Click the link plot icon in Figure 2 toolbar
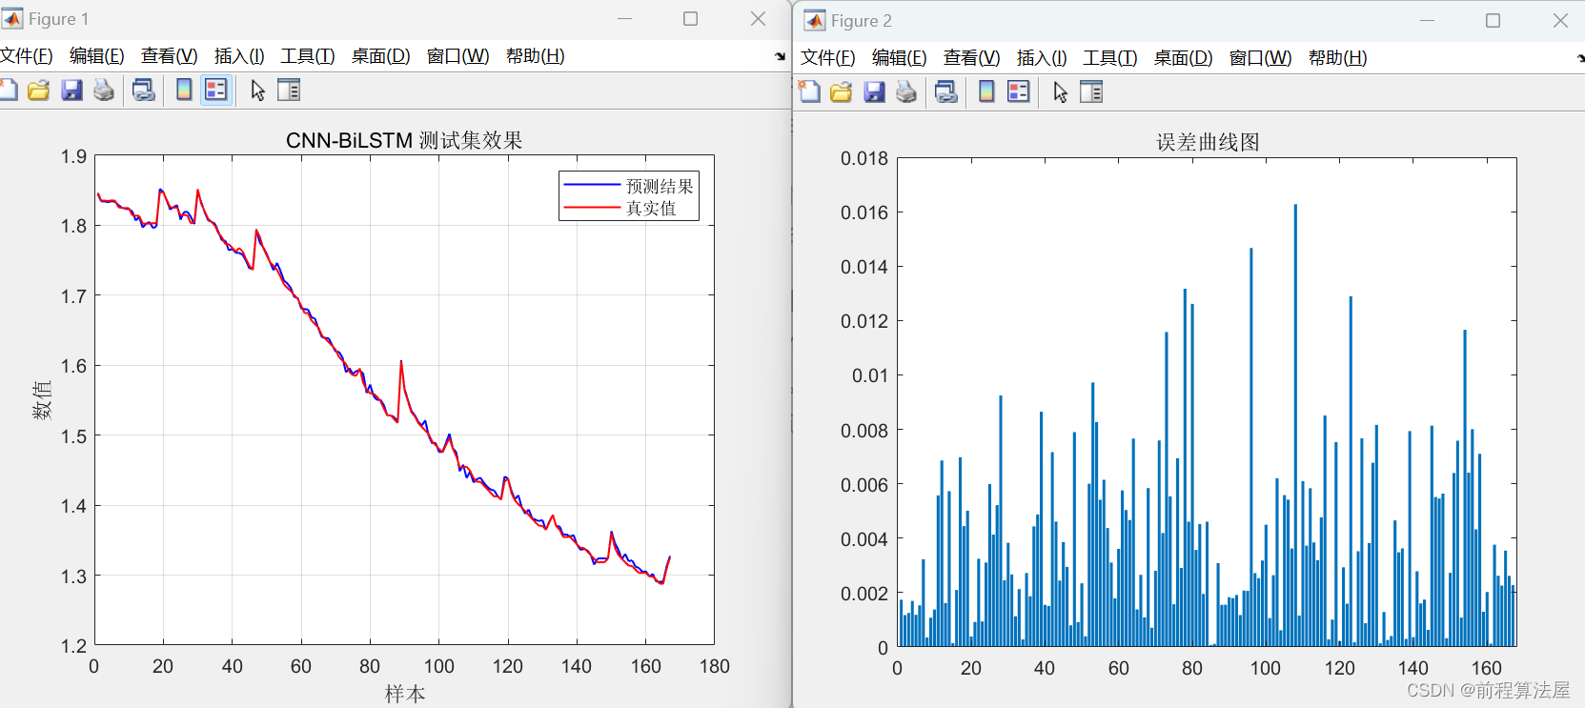The width and height of the screenshot is (1585, 708). pyautogui.click(x=946, y=92)
